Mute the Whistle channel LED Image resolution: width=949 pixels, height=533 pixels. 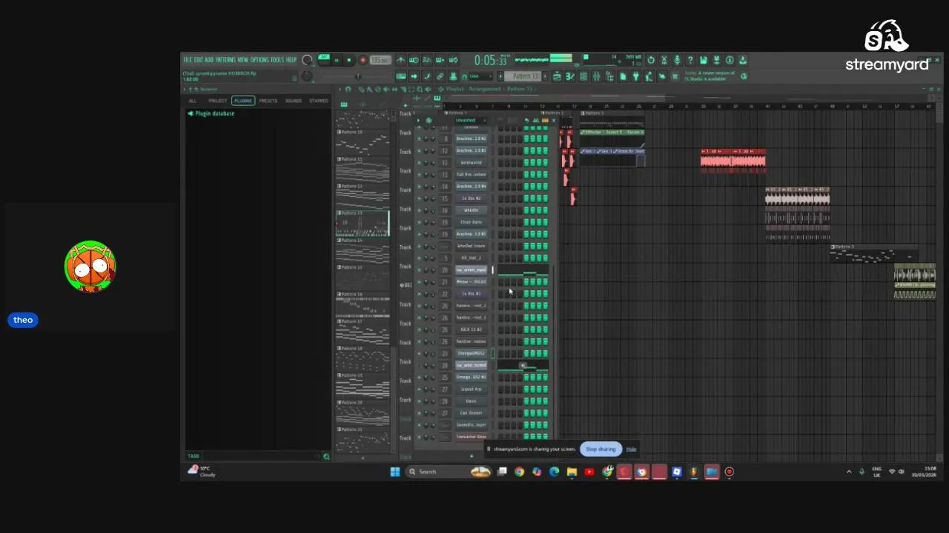pos(419,210)
